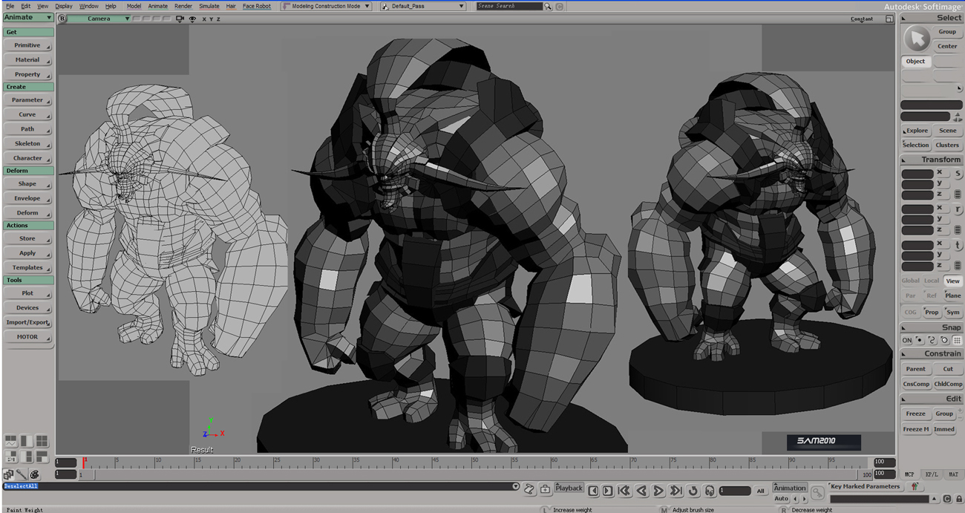Toggle Object selection filter
The width and height of the screenshot is (965, 513).
tap(916, 61)
